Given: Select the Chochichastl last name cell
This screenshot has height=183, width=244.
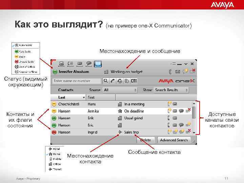Looking at the screenshot, I should pos(68,104).
